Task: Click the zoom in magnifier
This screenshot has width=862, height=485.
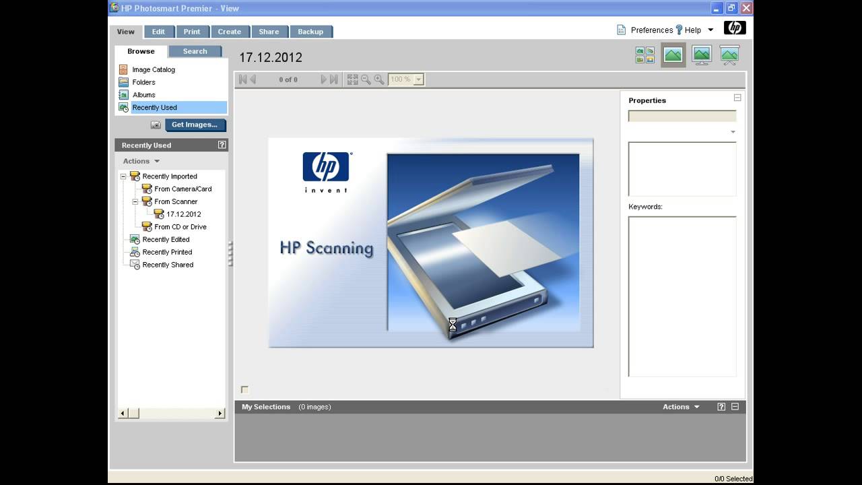Action: [379, 79]
